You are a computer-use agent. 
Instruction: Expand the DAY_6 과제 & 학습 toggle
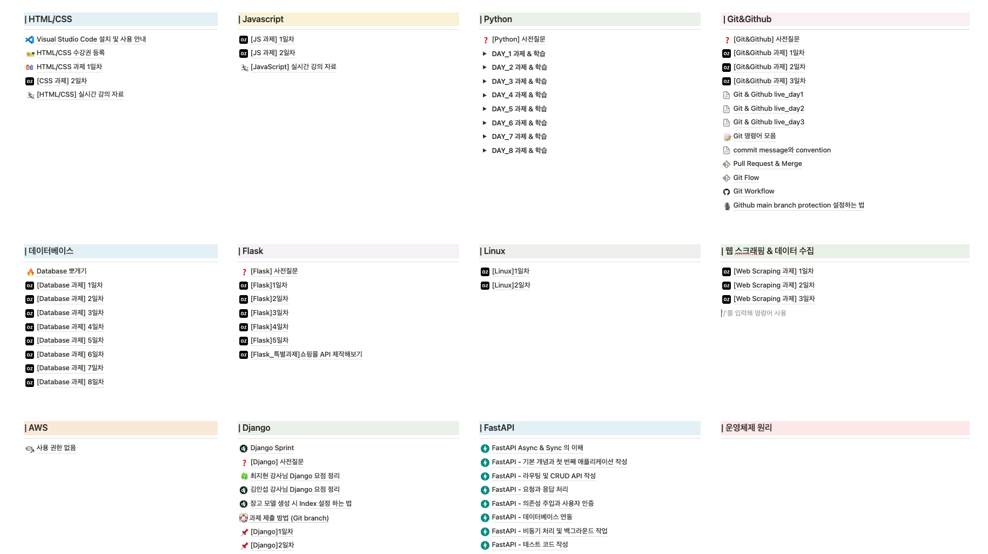485,123
